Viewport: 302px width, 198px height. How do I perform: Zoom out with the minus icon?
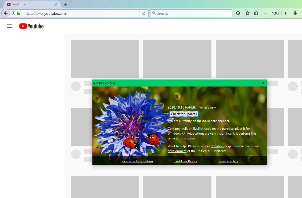(266, 13)
